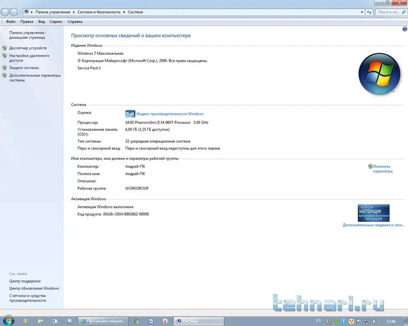Expand the arrow after 'Система и безопасность' breadcrumb

tap(124, 12)
